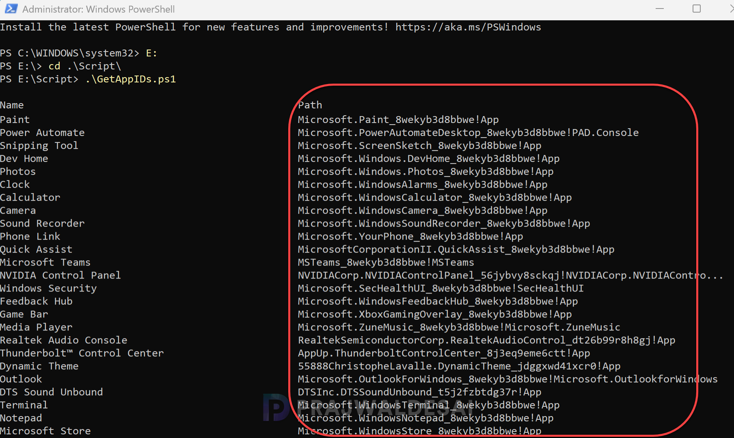734x438 pixels.
Task: Click the Microsoft.YourPhone_8wekyb3d8bbwe!App path
Action: tap(410, 237)
